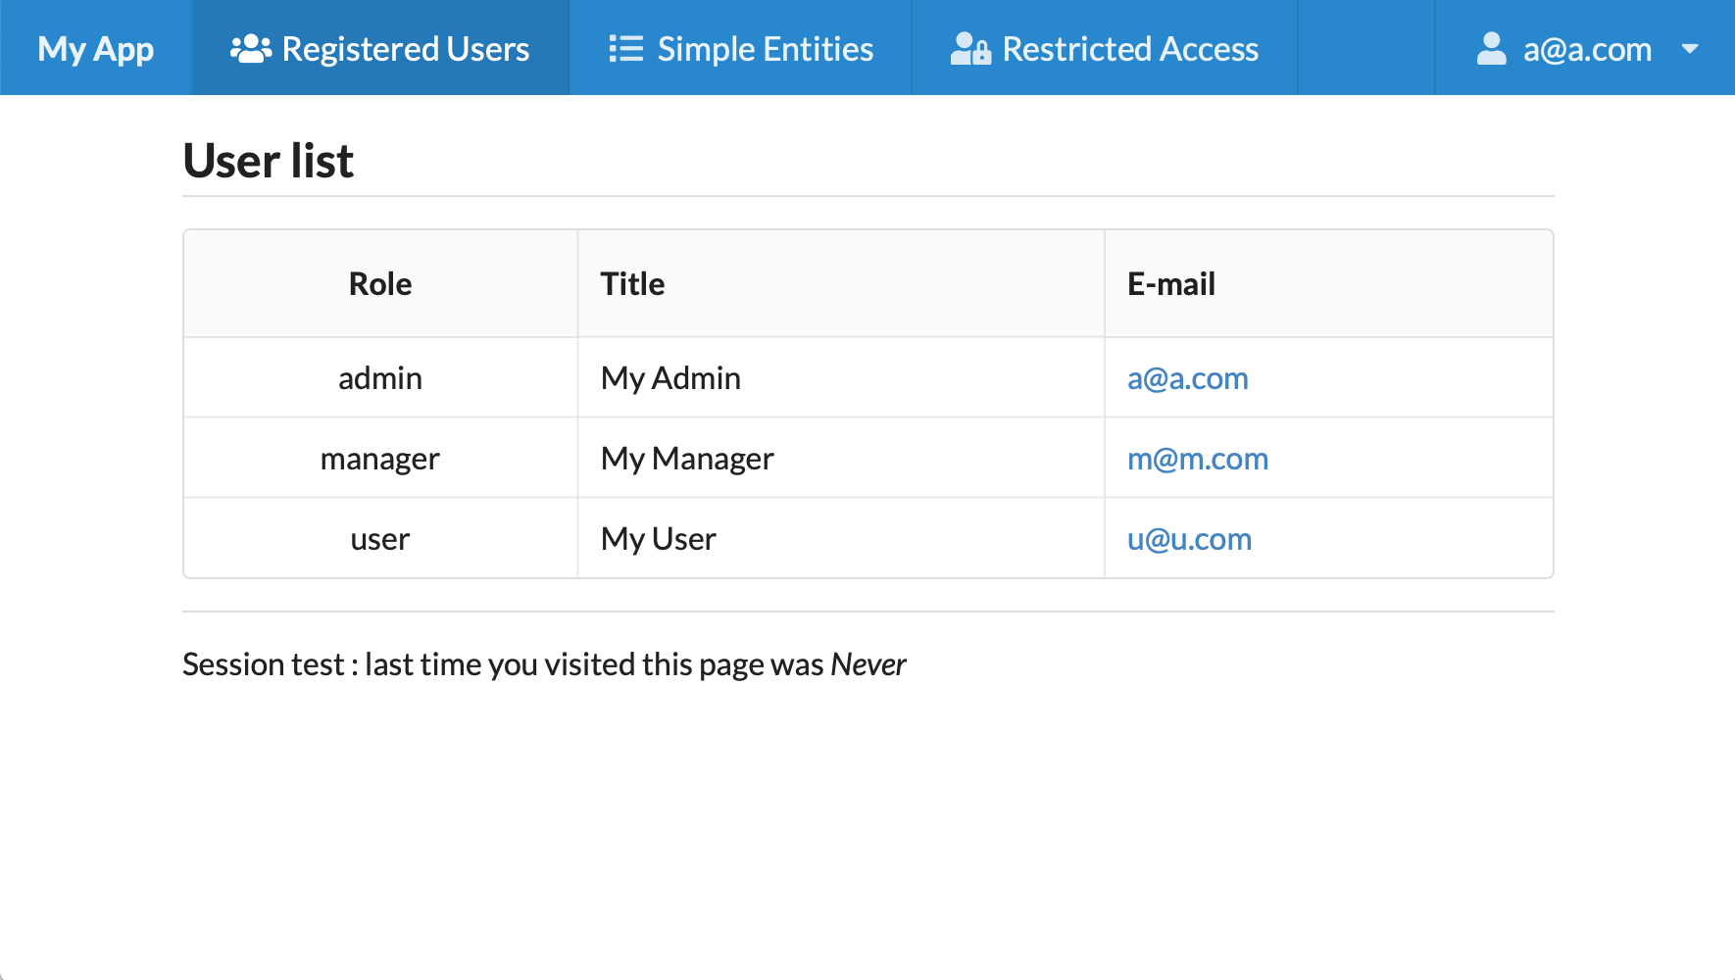Click the E-mail column header
The width and height of the screenshot is (1735, 980).
tap(1171, 284)
